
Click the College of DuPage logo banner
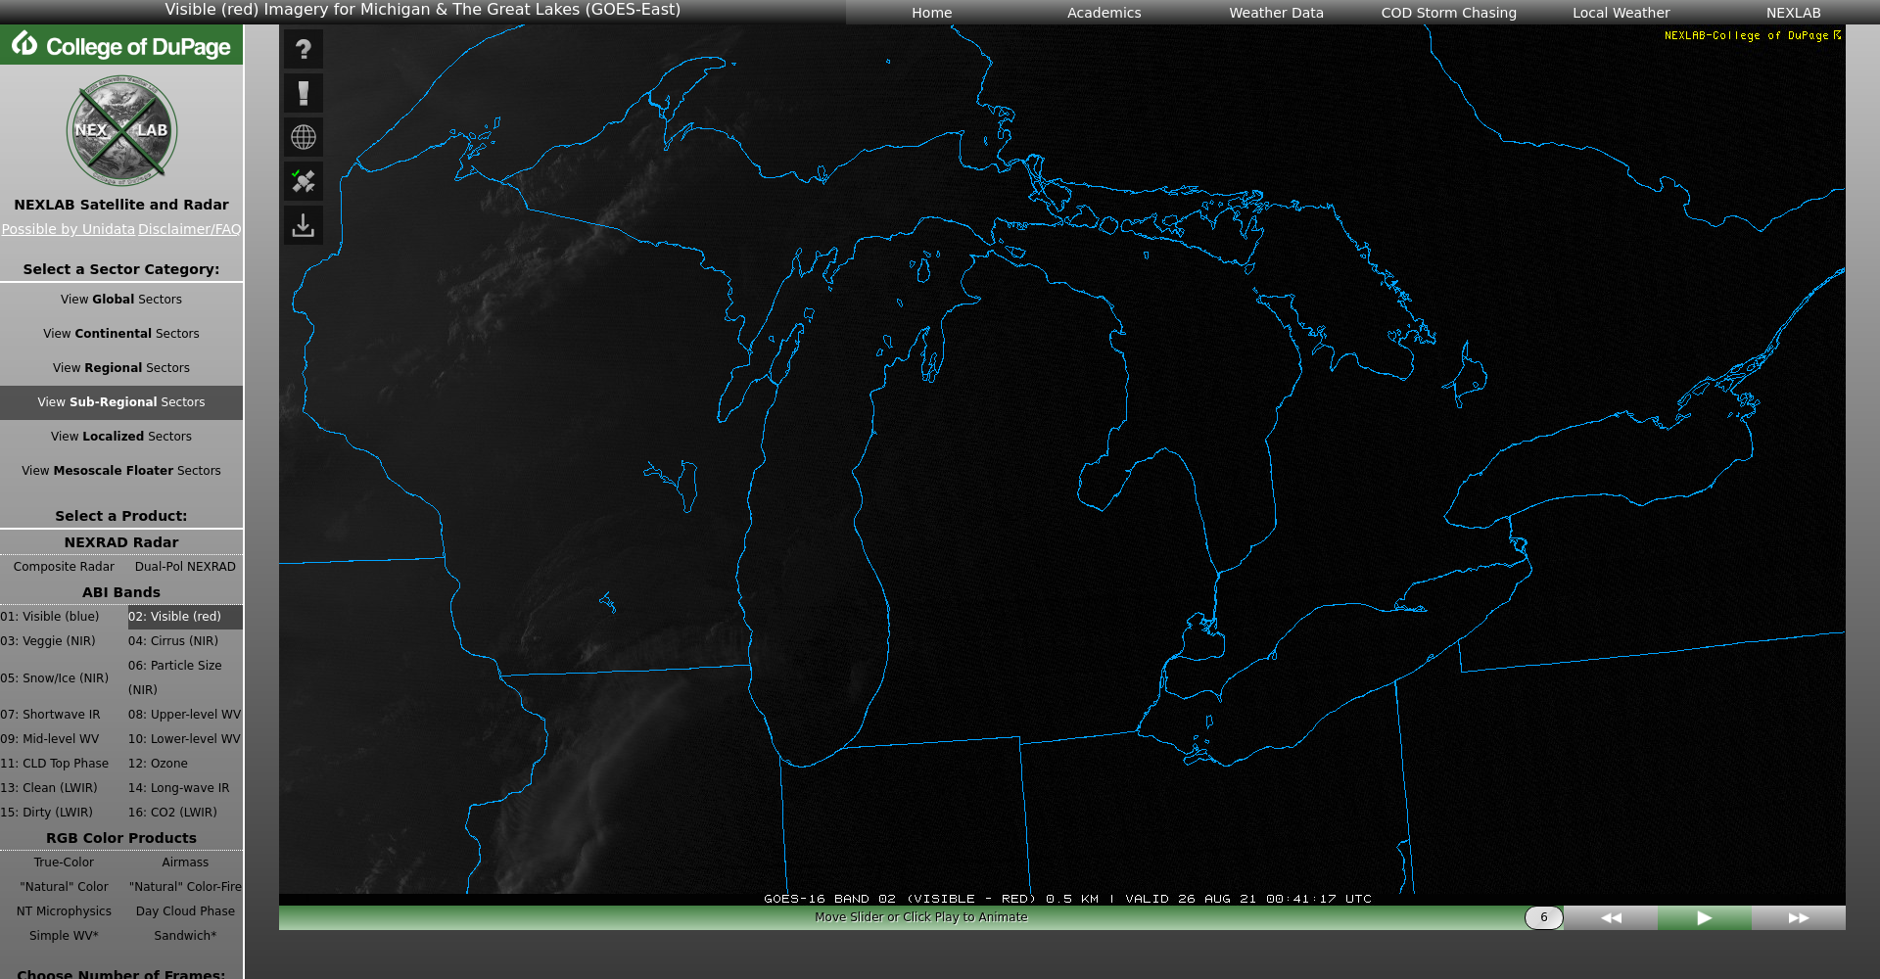pos(121,46)
